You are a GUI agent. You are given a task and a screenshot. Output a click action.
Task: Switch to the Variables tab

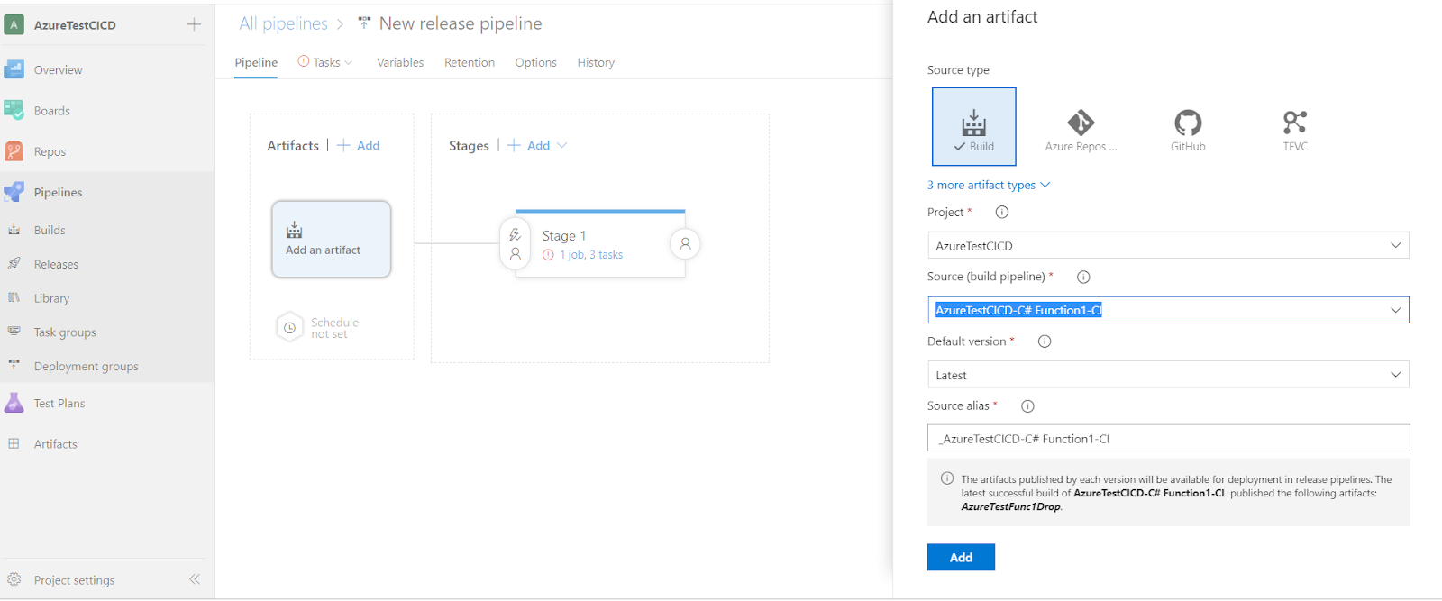click(x=400, y=62)
